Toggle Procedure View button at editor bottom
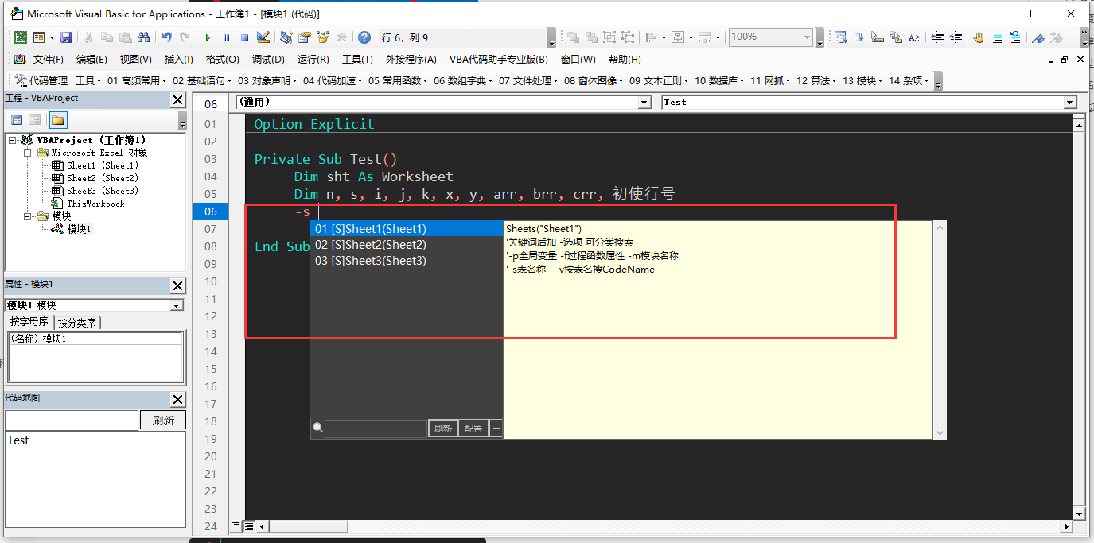This screenshot has height=543, width=1094. 236,526
